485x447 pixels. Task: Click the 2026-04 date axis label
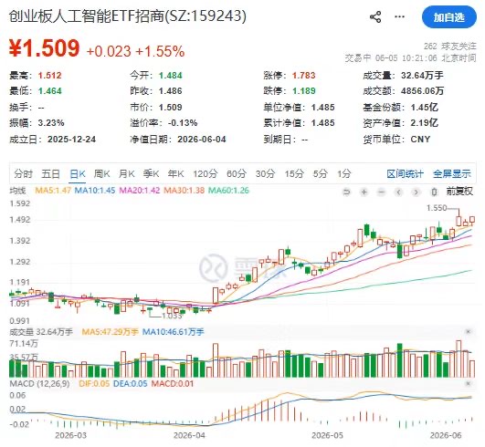point(189,435)
